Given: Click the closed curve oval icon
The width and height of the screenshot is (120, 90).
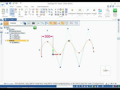Looking at the screenshot, I should pos(67,23).
